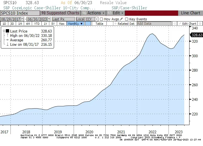Image resolution: width=203 pixels, height=146 pixels.
Task: Click the blank button right of Table
Action: click(x=110, y=23)
